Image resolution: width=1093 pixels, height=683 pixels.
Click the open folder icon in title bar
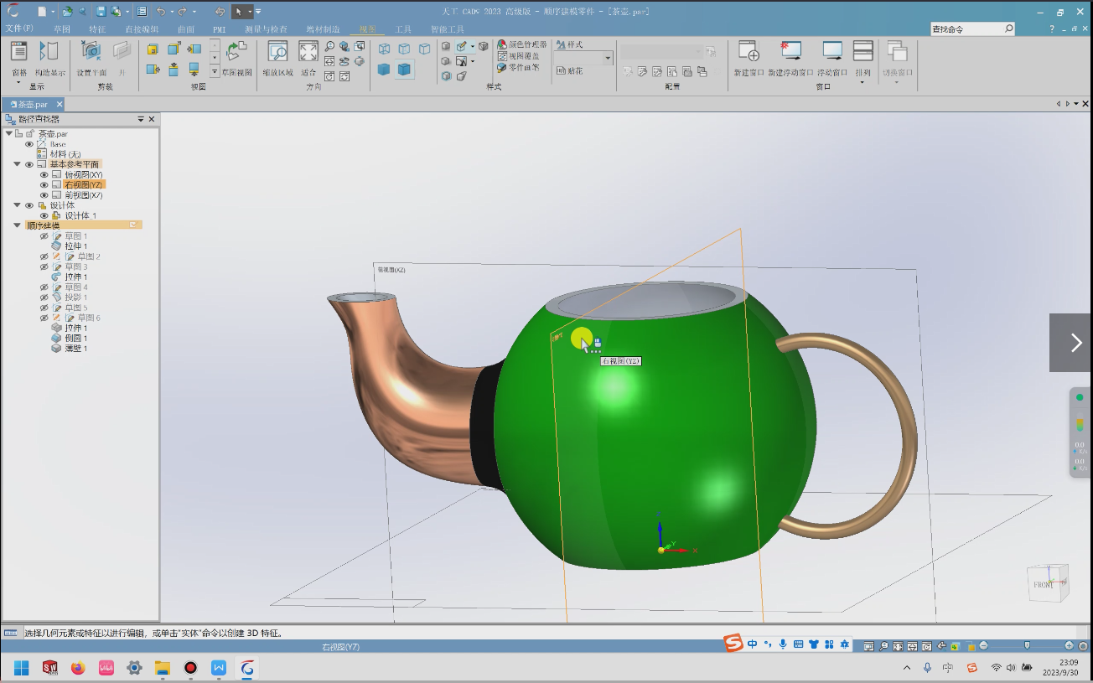[67, 12]
